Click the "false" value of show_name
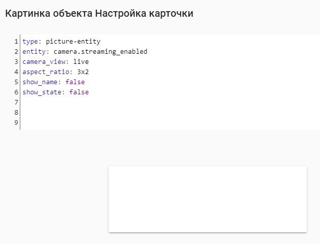This screenshot has height=244, width=320. 75,82
